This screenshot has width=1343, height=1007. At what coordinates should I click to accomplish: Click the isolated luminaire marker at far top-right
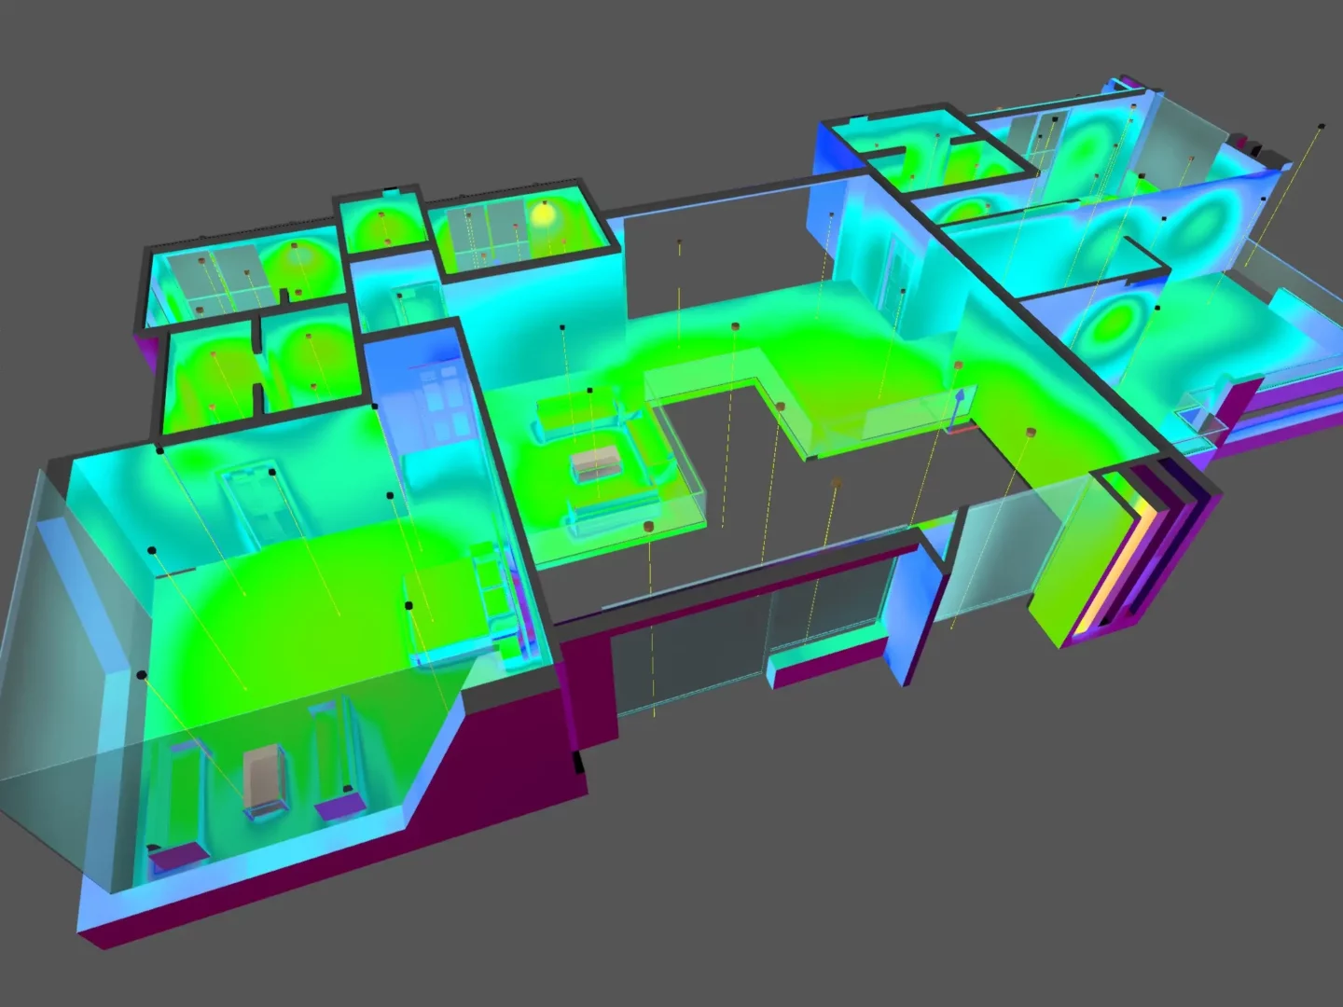1321,126
